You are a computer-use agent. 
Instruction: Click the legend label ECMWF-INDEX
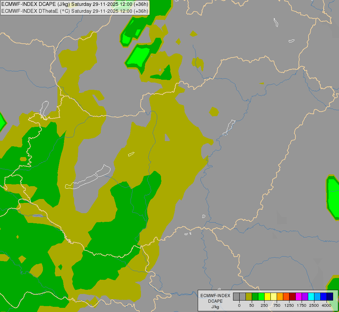pos(215,296)
